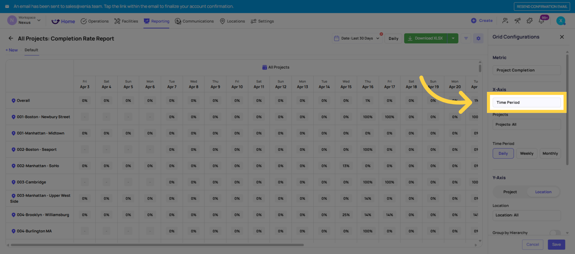Open the Date: Last 30 Days dropdown
575x254 pixels.
point(357,38)
